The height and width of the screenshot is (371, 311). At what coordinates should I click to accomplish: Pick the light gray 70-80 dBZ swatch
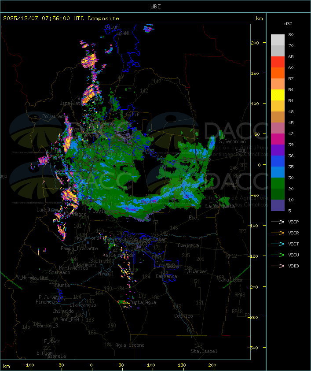[278, 40]
